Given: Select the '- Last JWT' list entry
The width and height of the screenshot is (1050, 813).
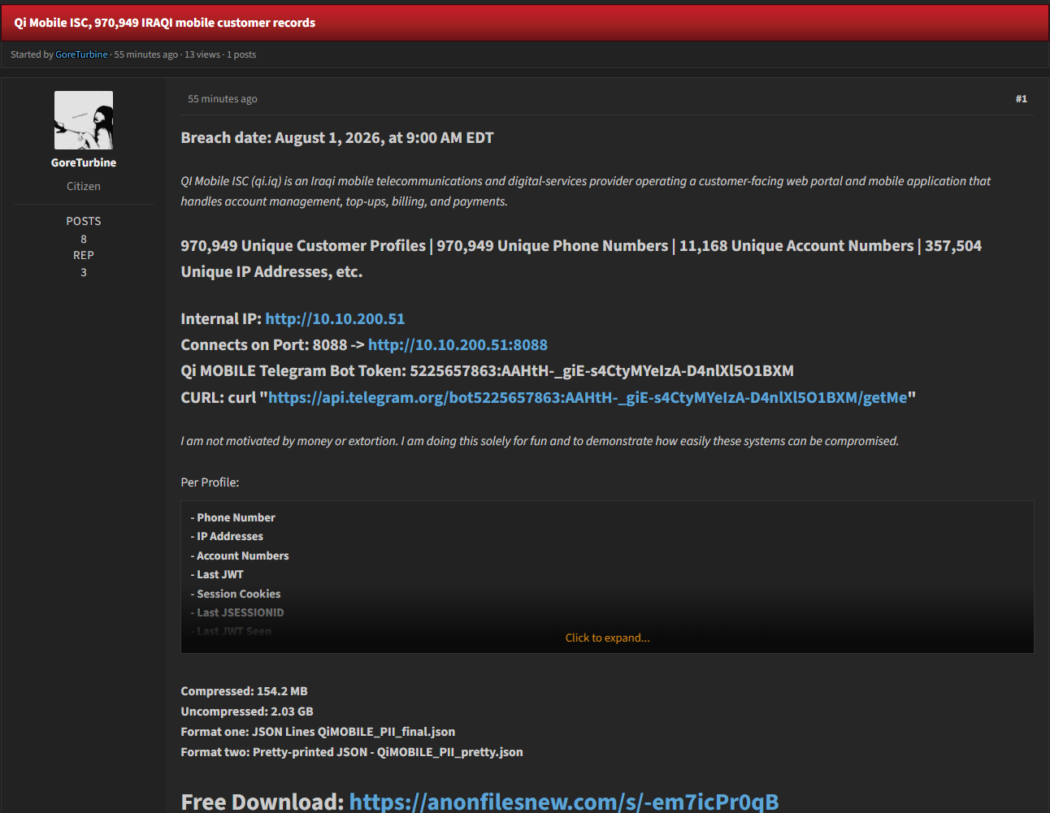Looking at the screenshot, I should tap(217, 574).
